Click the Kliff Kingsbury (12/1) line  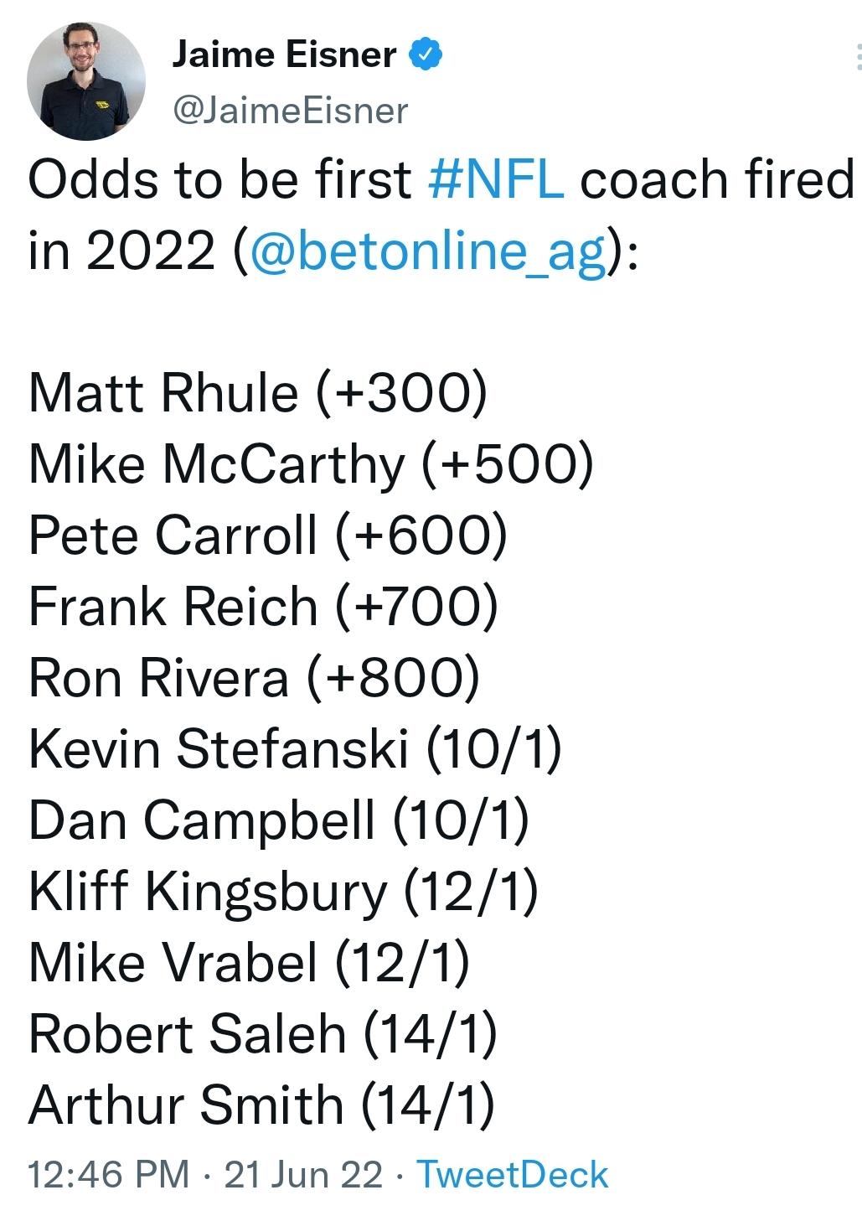pos(283,891)
